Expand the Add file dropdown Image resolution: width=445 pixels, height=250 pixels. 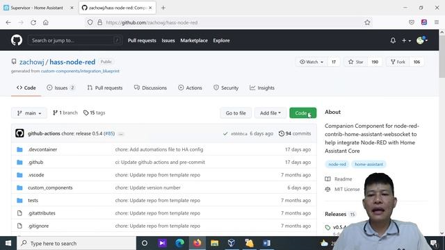(x=270, y=113)
